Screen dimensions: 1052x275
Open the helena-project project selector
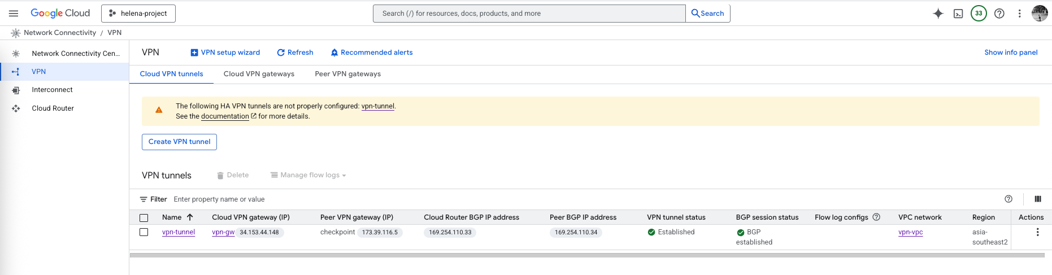138,14
